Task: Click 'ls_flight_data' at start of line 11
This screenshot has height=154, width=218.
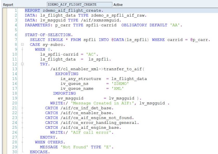Action: 58,59
